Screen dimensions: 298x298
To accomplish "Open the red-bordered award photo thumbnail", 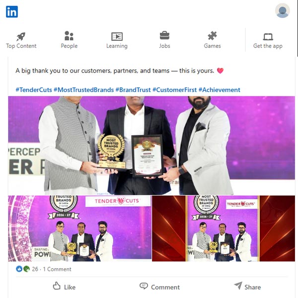I will 223,228.
